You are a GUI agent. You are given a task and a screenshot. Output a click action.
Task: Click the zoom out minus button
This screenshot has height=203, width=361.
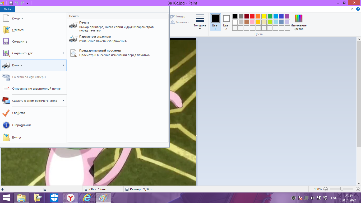326,189
